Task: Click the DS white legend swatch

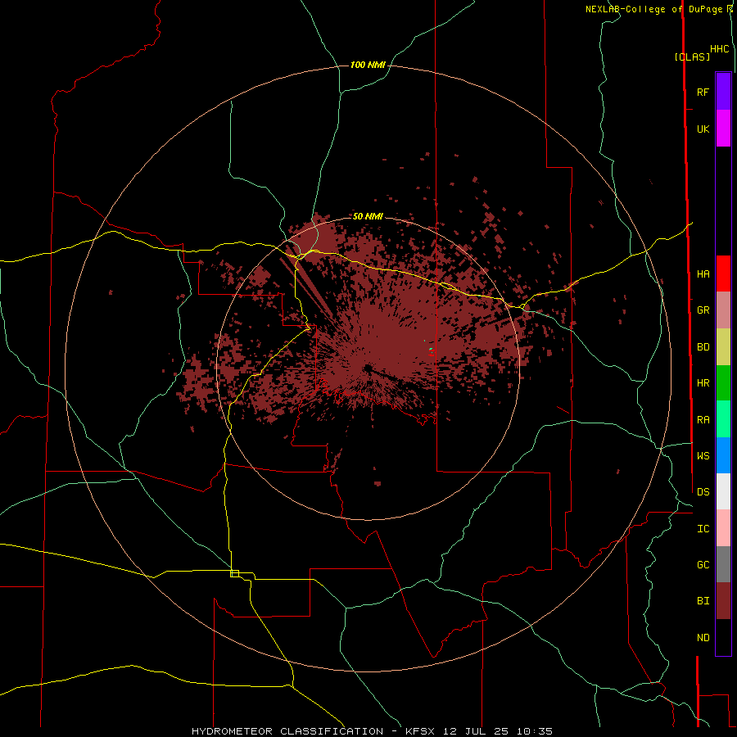Action: click(723, 491)
